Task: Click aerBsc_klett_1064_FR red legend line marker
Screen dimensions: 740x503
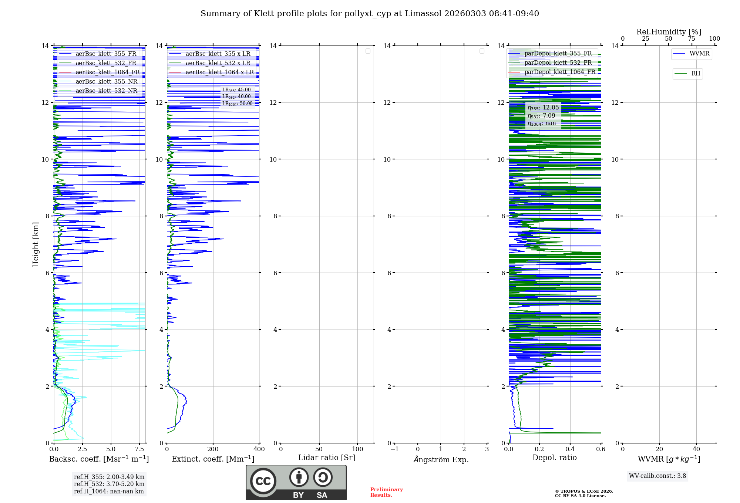Action: click(65, 72)
